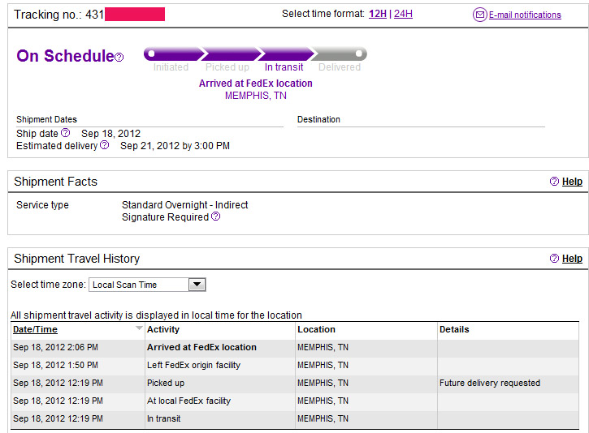Click the On Schedule help question mark
This screenshot has width=589, height=433.
coord(119,57)
